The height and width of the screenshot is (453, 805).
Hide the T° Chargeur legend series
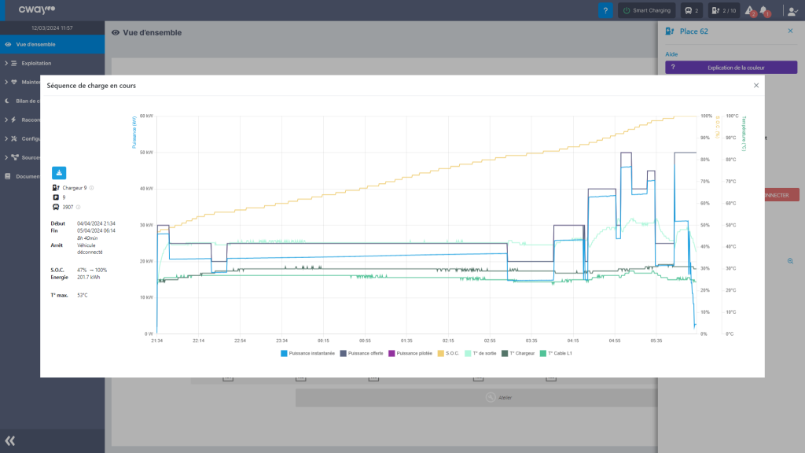[x=520, y=354]
